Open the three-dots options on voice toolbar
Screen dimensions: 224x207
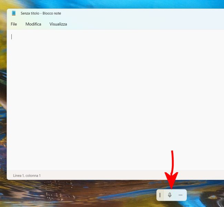181,195
